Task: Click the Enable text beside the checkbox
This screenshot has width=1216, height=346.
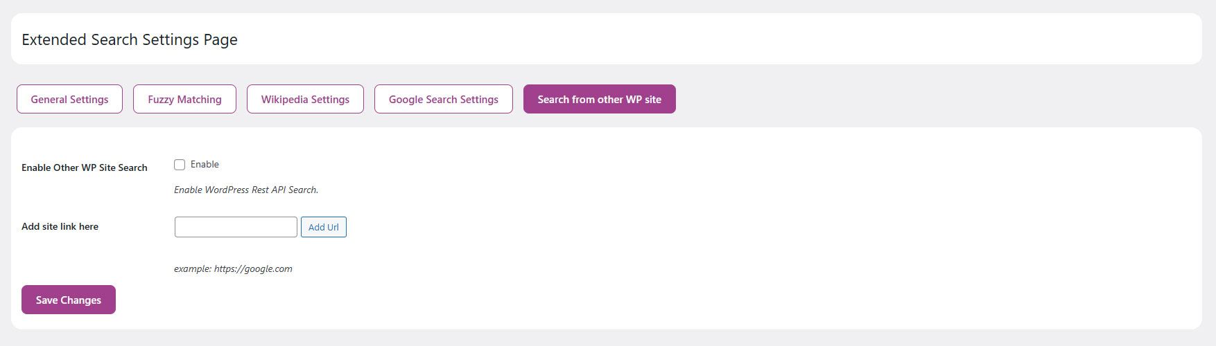Action: click(205, 165)
